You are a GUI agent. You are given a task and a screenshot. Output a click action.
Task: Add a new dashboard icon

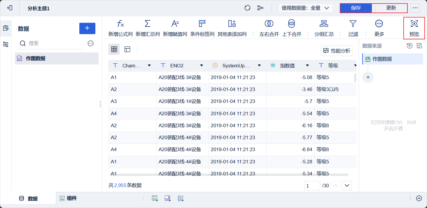168,198
